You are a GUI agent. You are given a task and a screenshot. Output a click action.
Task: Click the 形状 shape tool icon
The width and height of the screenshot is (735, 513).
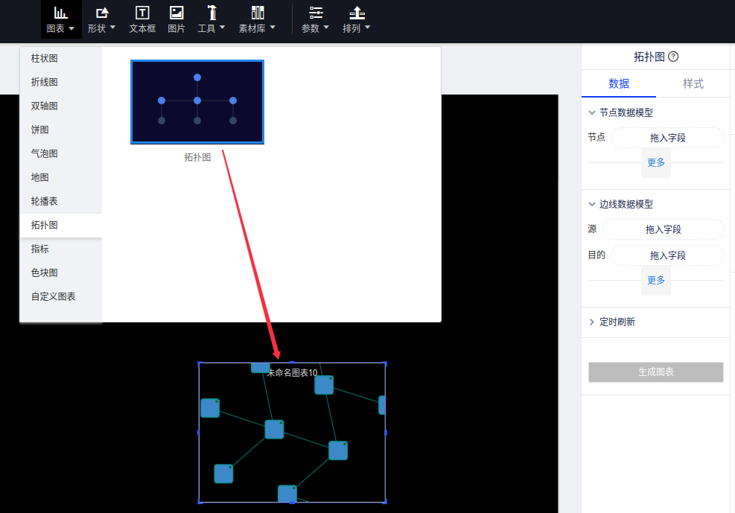tap(102, 13)
